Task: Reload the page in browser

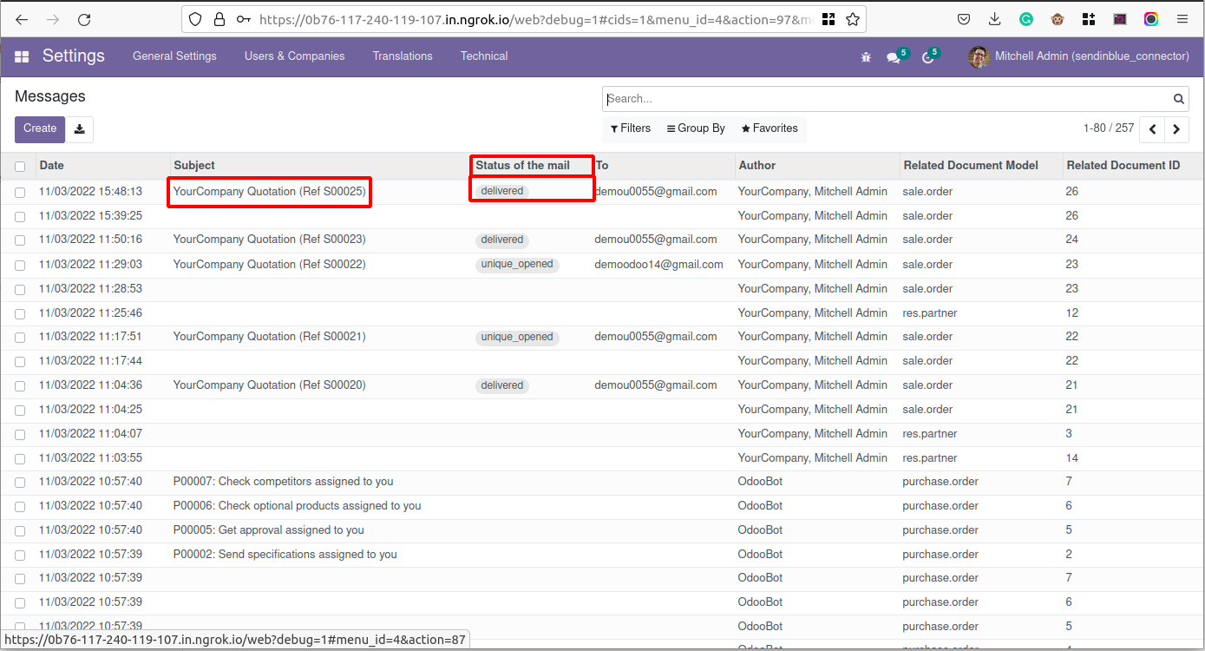Action: pos(84,19)
